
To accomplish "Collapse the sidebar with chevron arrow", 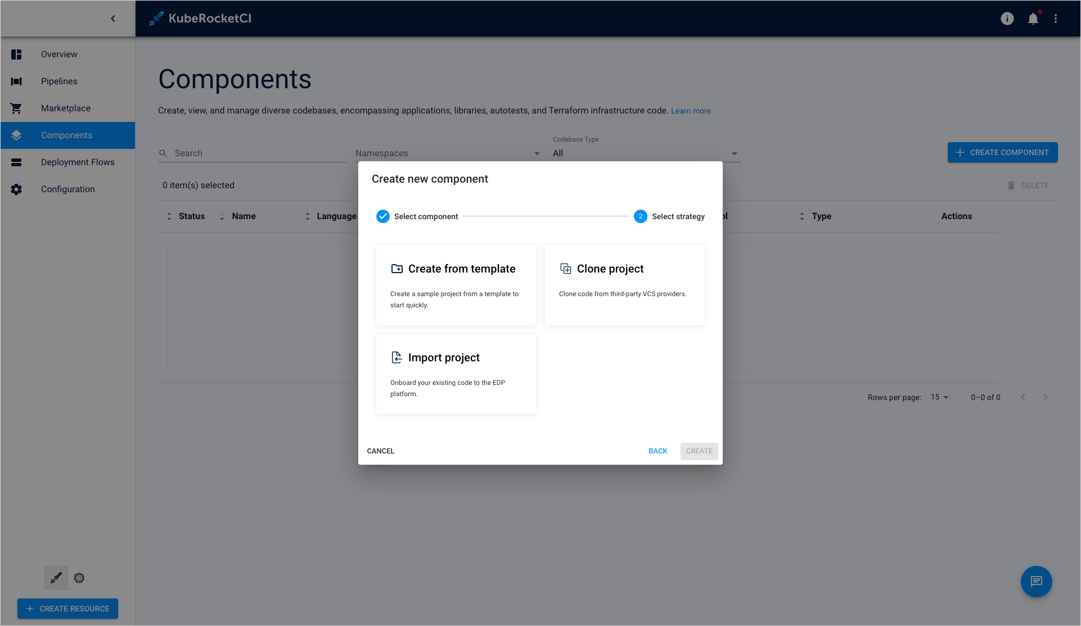I will [x=113, y=19].
